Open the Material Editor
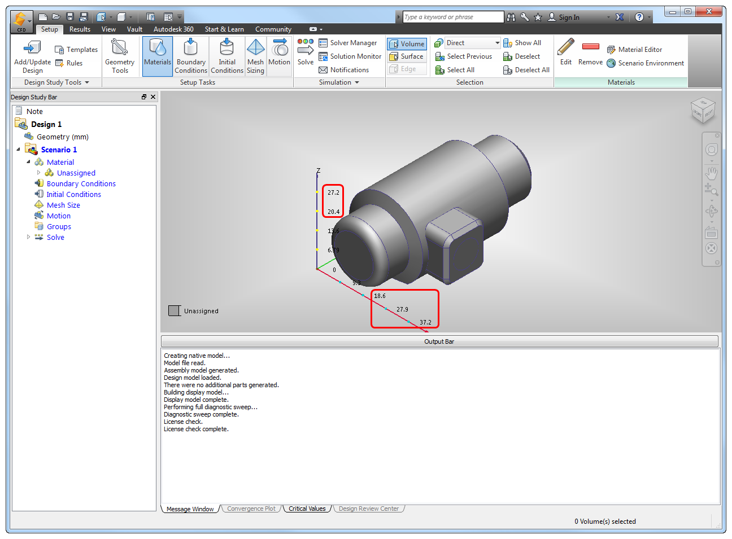This screenshot has width=732, height=539. (634, 50)
